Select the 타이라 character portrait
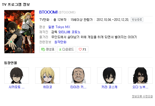The width and height of the screenshot is (155, 106). (x=79, y=76)
